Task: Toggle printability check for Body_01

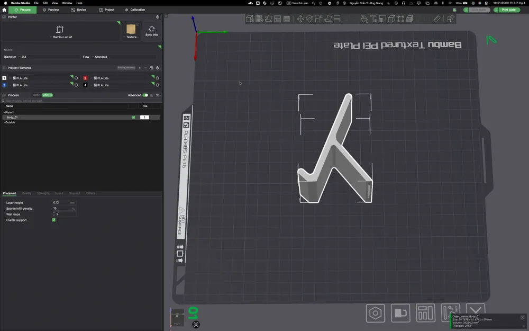Action: (x=134, y=117)
